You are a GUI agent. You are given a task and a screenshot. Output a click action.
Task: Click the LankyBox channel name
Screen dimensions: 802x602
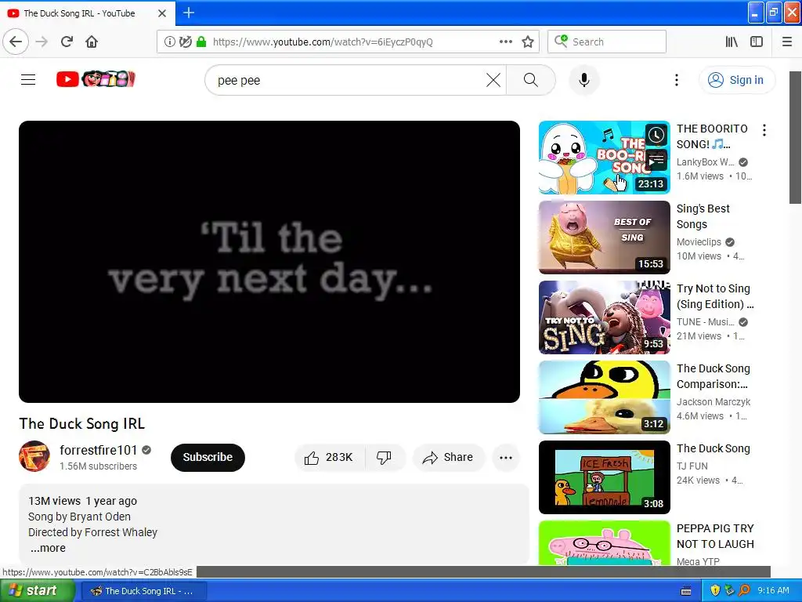(x=706, y=161)
